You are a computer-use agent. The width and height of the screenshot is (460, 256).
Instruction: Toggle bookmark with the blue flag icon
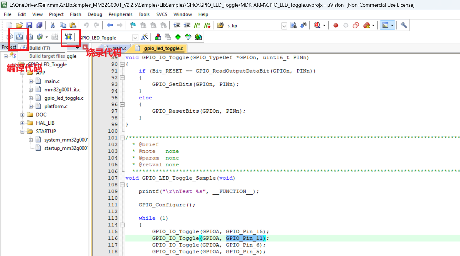(x=133, y=25)
